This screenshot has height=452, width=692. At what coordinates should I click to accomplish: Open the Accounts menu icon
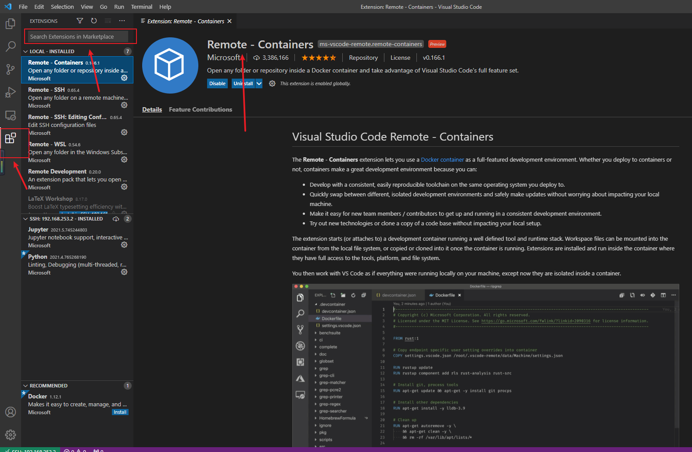pyautogui.click(x=11, y=412)
